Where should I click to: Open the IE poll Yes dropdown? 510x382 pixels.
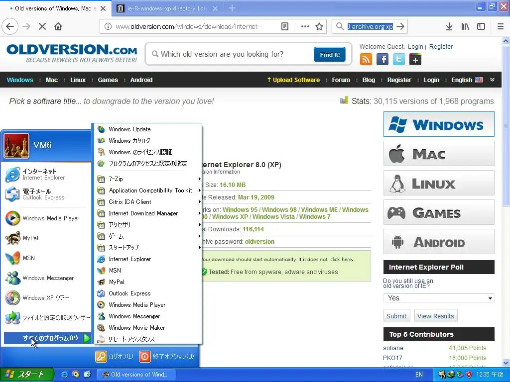[x=439, y=298]
